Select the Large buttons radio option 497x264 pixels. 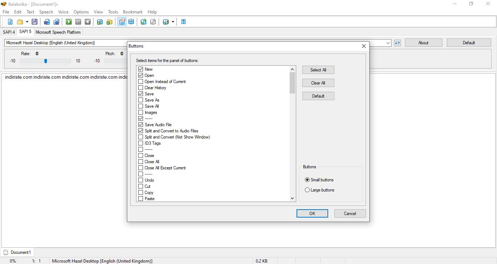point(307,190)
